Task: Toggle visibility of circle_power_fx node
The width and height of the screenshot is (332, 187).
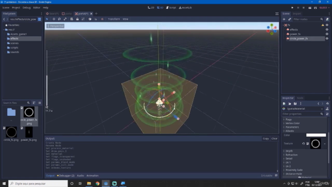Action: 327,38
